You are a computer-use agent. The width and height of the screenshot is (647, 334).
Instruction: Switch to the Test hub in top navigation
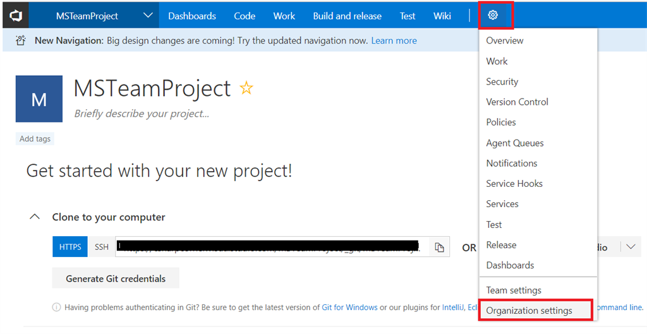(408, 16)
